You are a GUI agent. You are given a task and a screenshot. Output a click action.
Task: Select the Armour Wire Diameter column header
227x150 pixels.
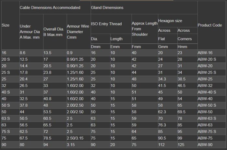(78, 32)
